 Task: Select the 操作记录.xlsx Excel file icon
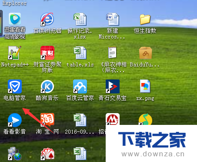pyautogui.click(x=80, y=19)
